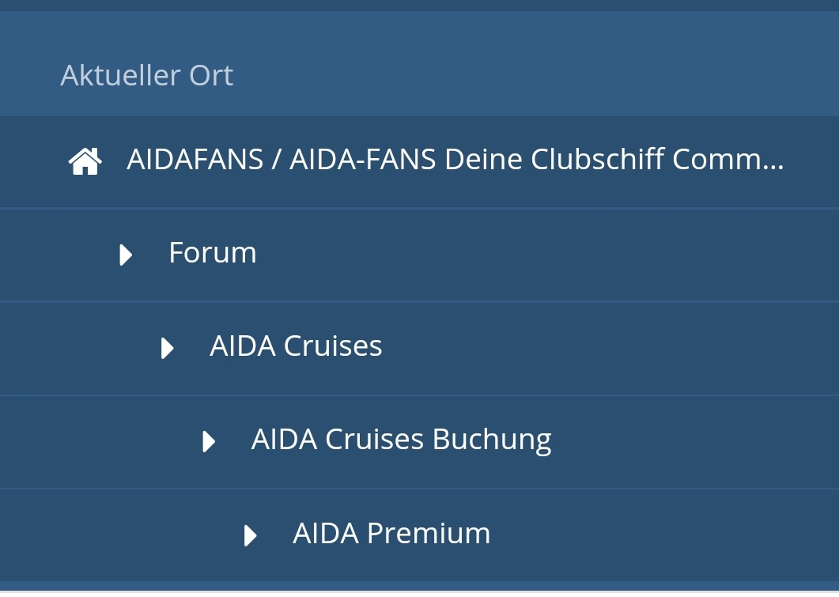
Task: Click the arrow icon before Forum
Action: pyautogui.click(x=126, y=255)
